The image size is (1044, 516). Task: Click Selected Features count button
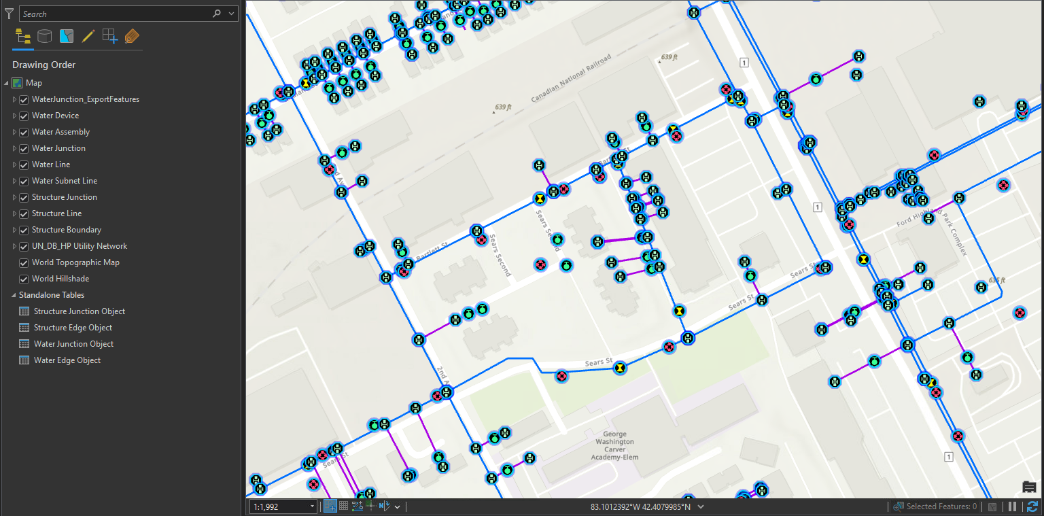point(935,506)
